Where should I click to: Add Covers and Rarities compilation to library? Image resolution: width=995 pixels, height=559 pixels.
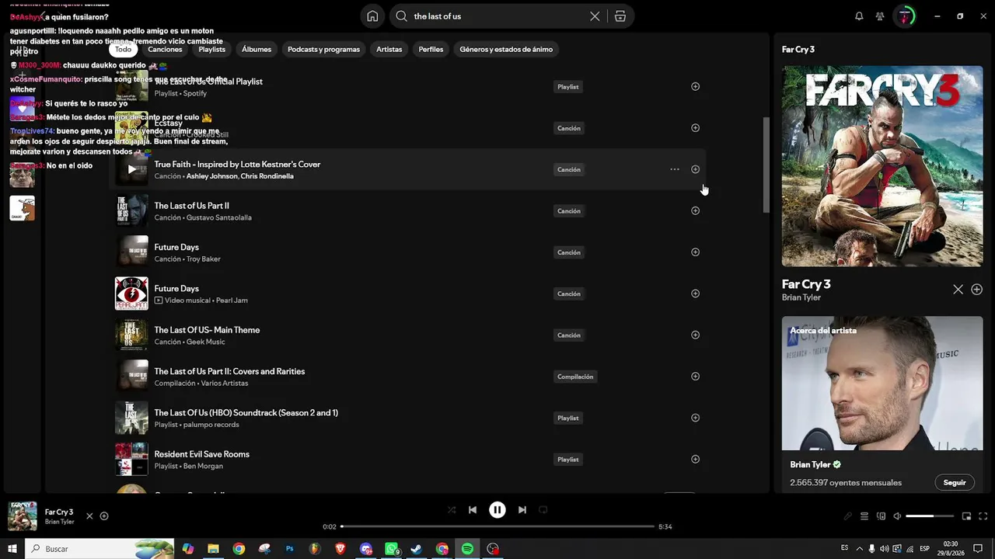[x=696, y=377]
